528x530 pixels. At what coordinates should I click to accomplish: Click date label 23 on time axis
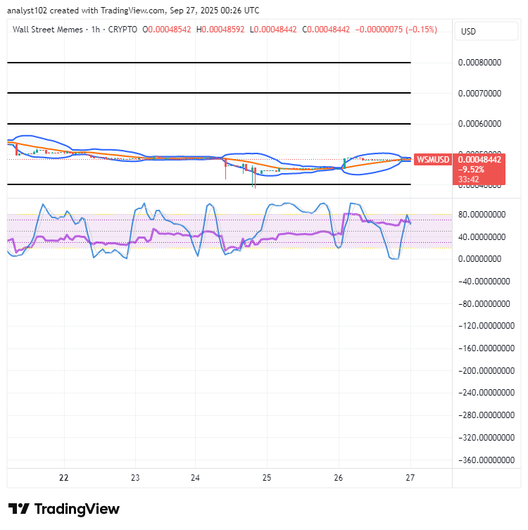135,478
